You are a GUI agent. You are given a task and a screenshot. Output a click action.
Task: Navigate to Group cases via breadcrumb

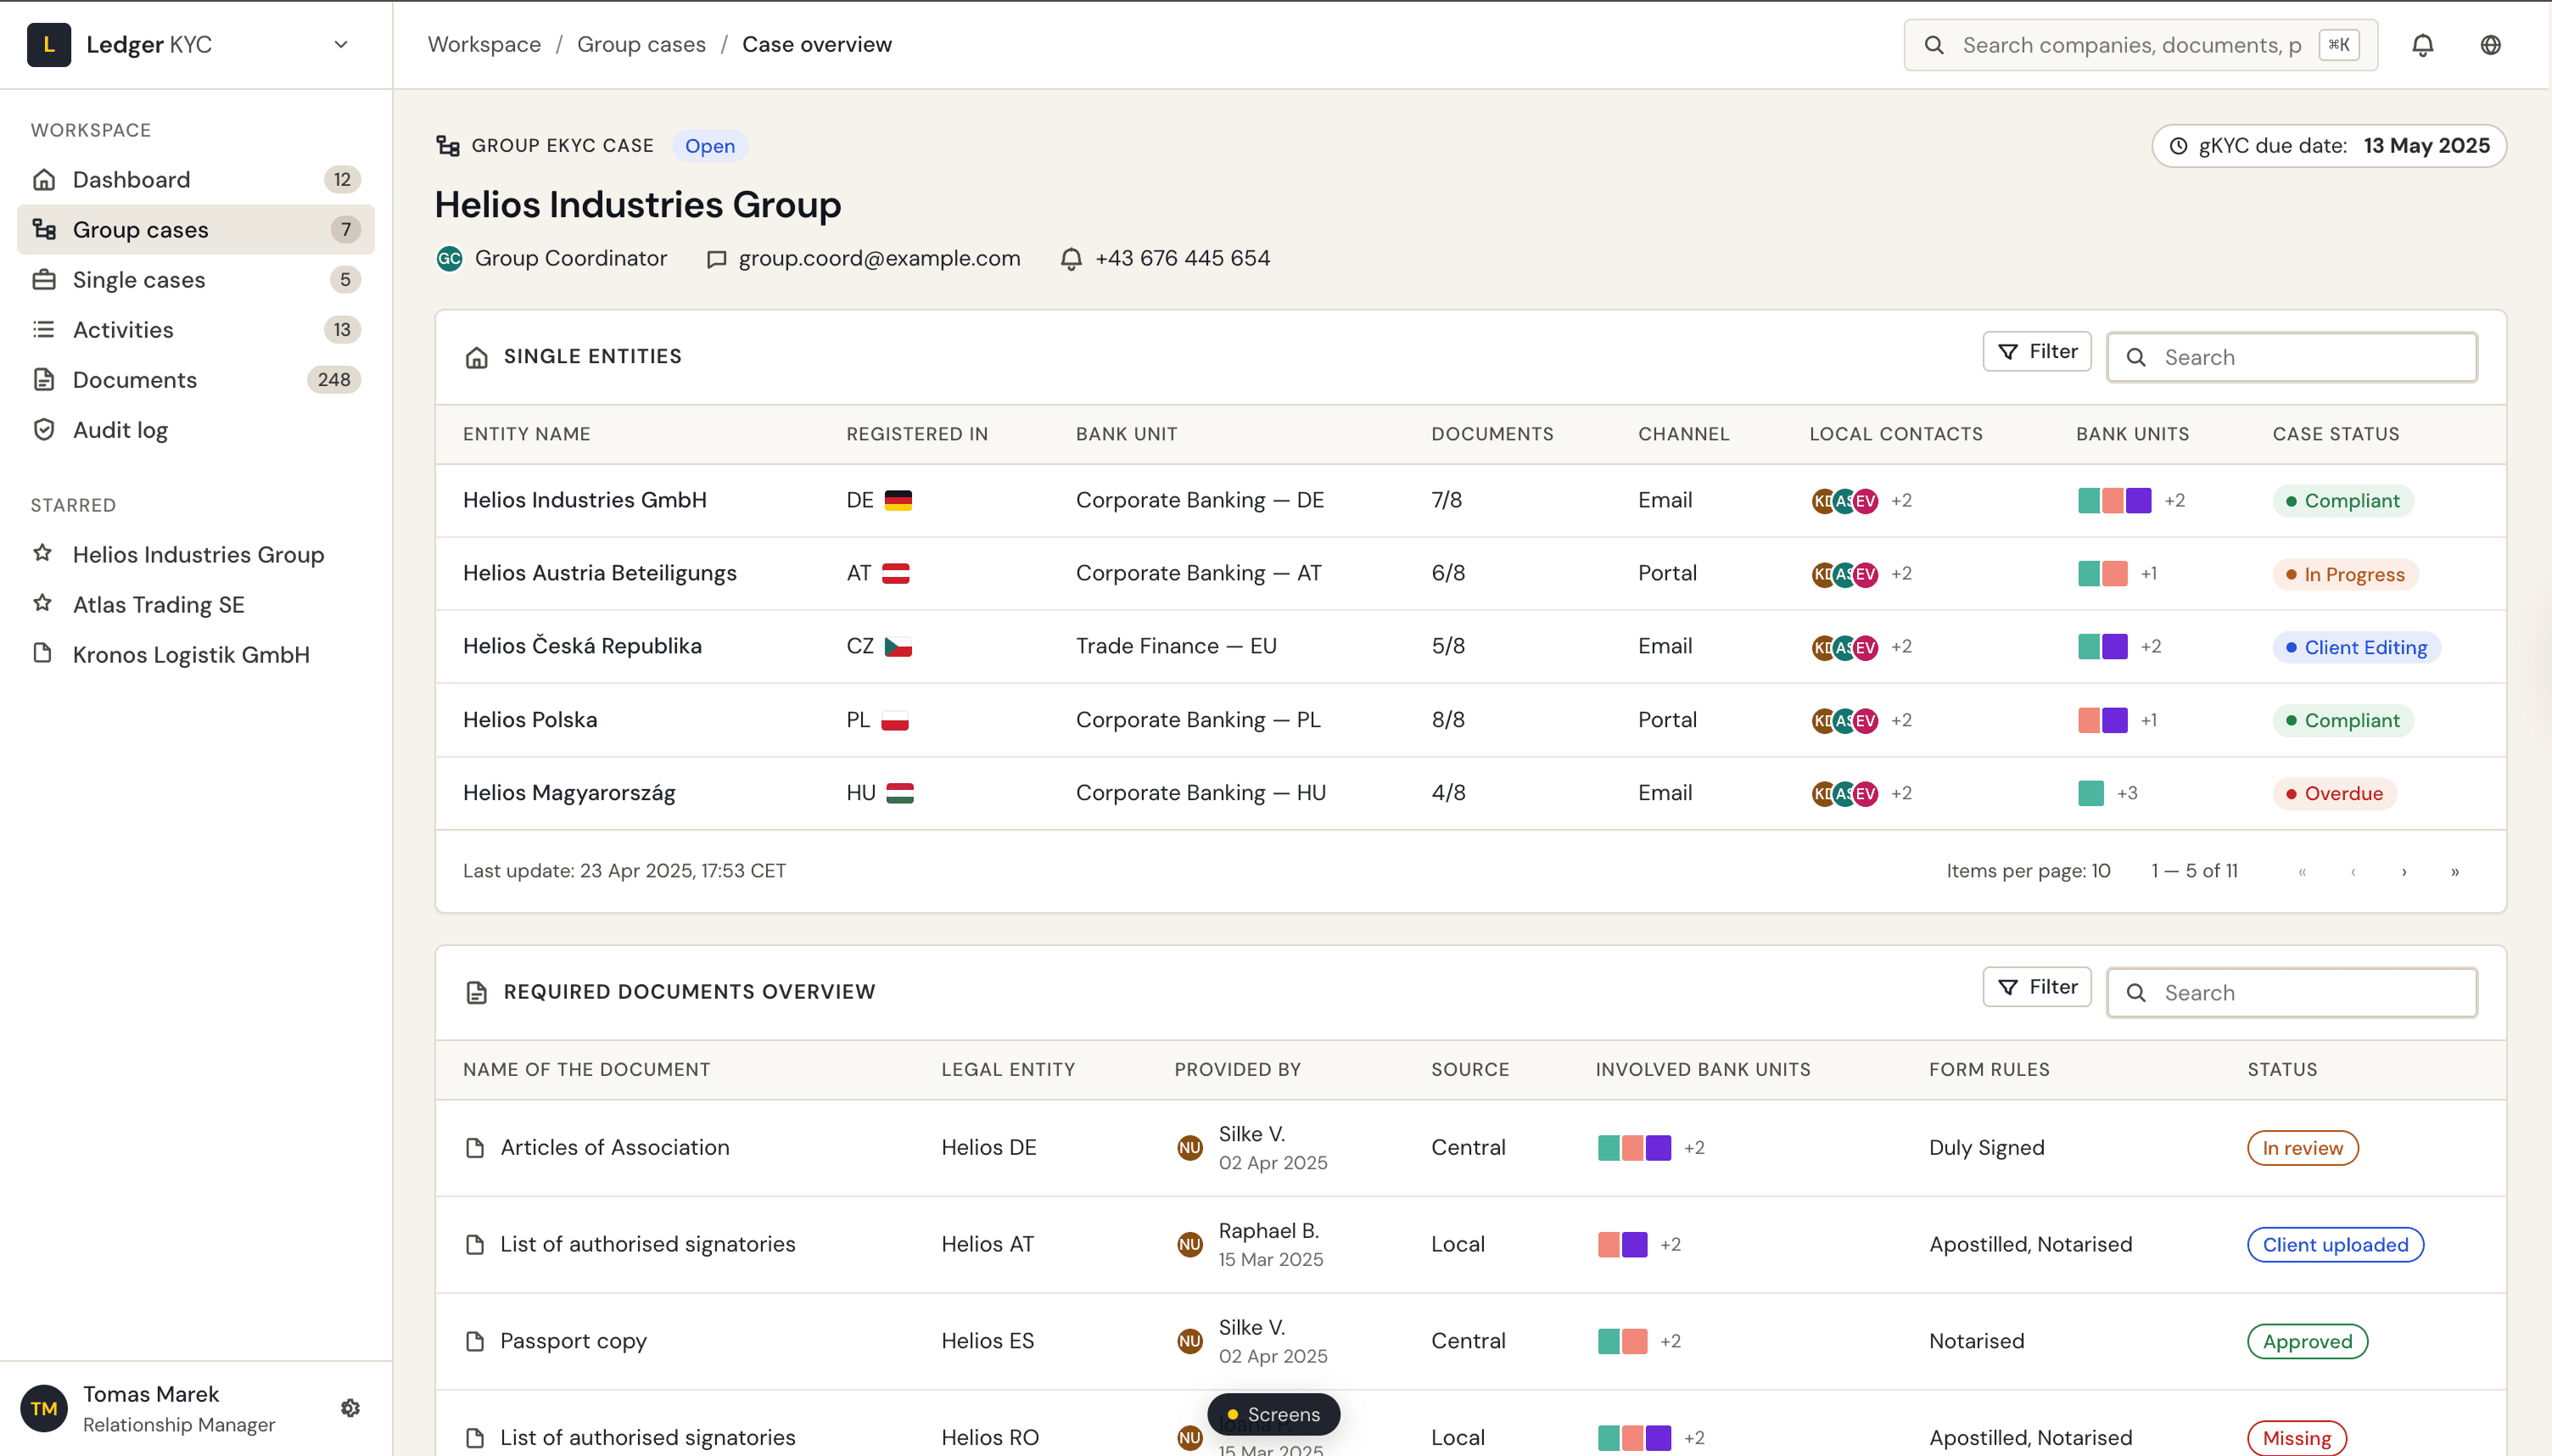click(x=641, y=44)
